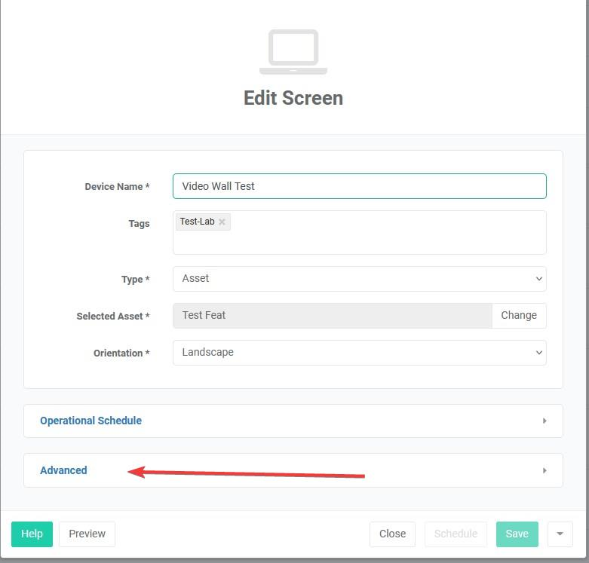The width and height of the screenshot is (589, 563).
Task: Save the screen settings
Action: [x=517, y=534]
